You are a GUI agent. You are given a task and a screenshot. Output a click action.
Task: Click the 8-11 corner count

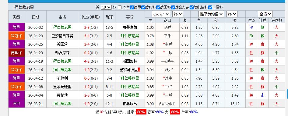tap(110, 87)
